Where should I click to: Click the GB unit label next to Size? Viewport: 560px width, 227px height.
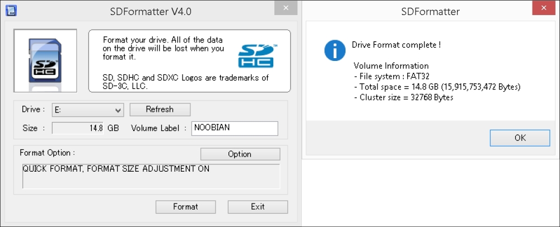point(113,128)
